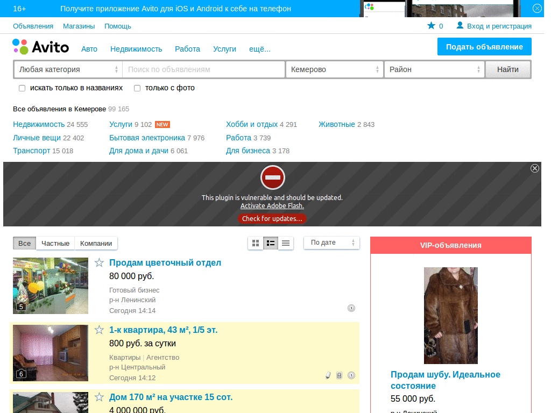This screenshot has height=413, width=551.
Task: Open favorites star in top bar
Action: coord(431,26)
